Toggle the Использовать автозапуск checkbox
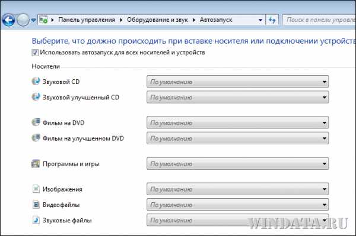The width and height of the screenshot is (356, 236). [x=35, y=53]
